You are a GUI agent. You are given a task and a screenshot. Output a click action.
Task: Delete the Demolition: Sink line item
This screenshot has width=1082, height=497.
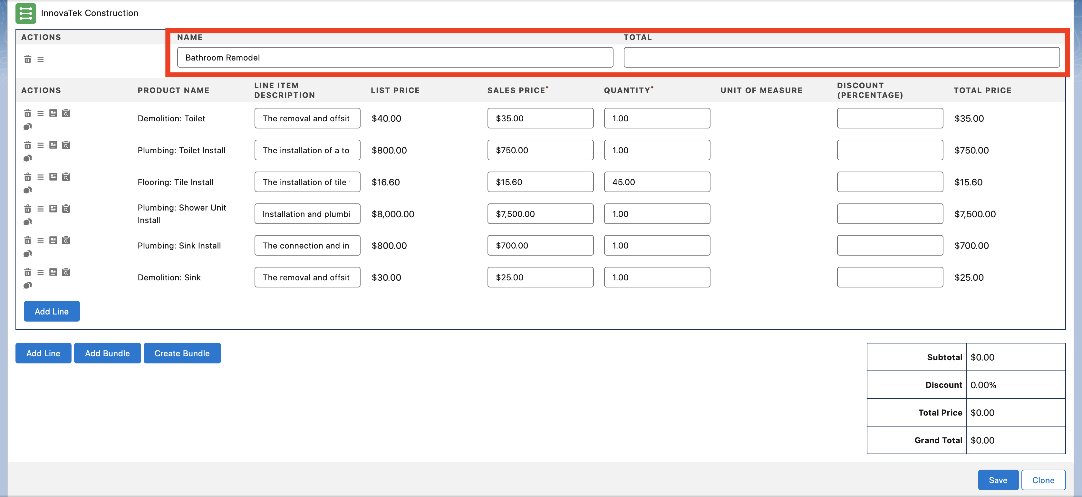27,272
